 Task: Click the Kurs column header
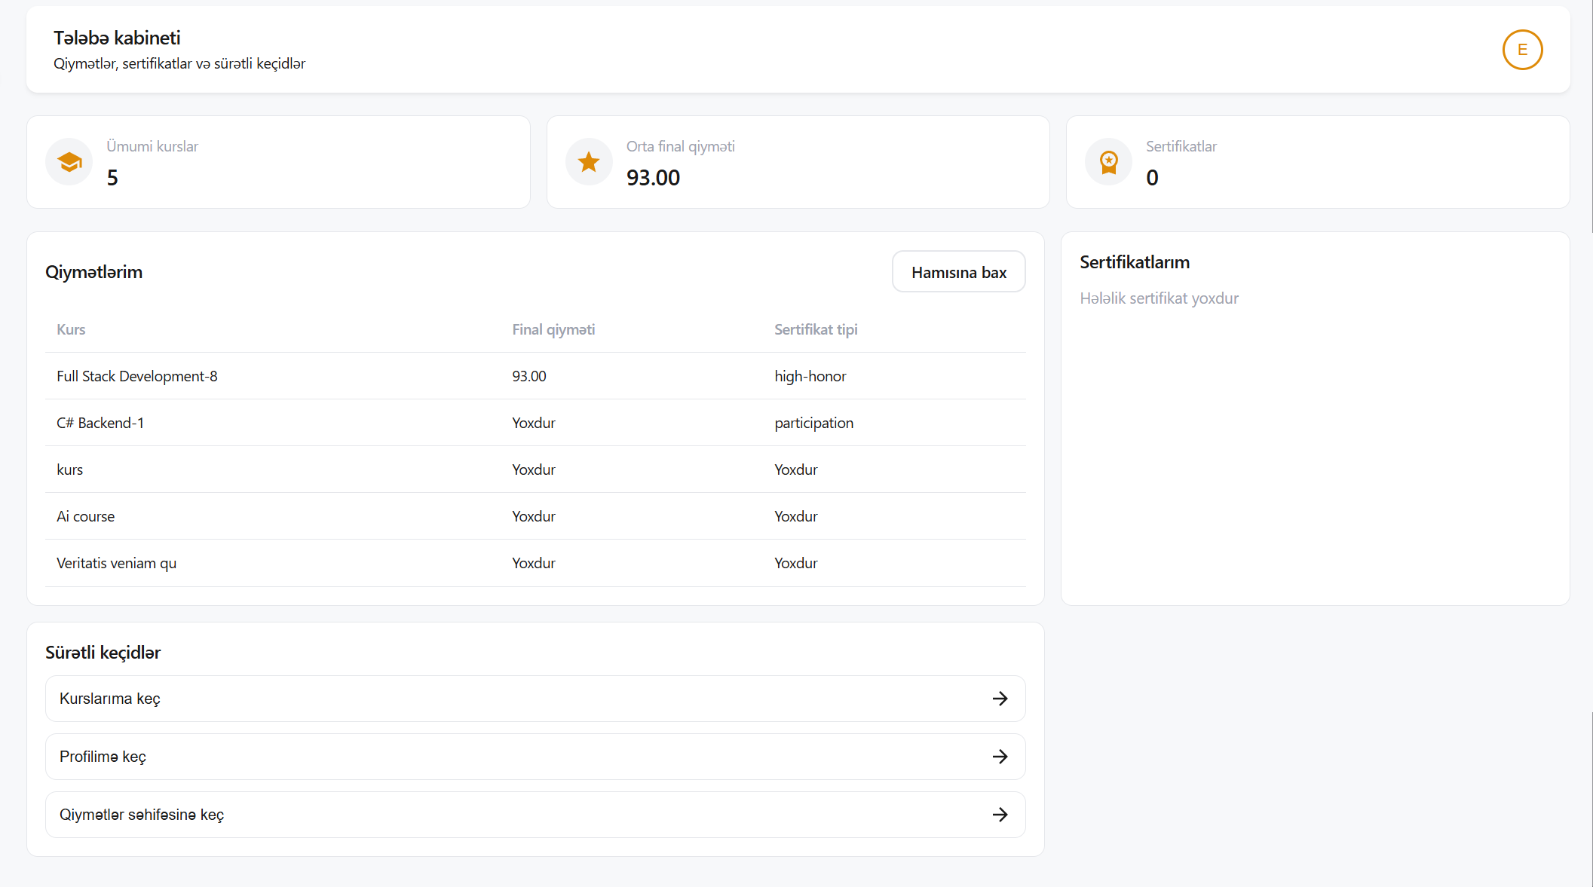point(71,329)
